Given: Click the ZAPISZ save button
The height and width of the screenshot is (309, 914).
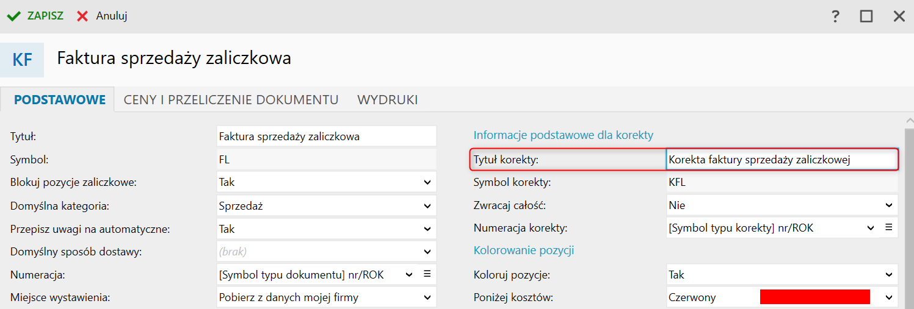Looking at the screenshot, I should (x=35, y=16).
